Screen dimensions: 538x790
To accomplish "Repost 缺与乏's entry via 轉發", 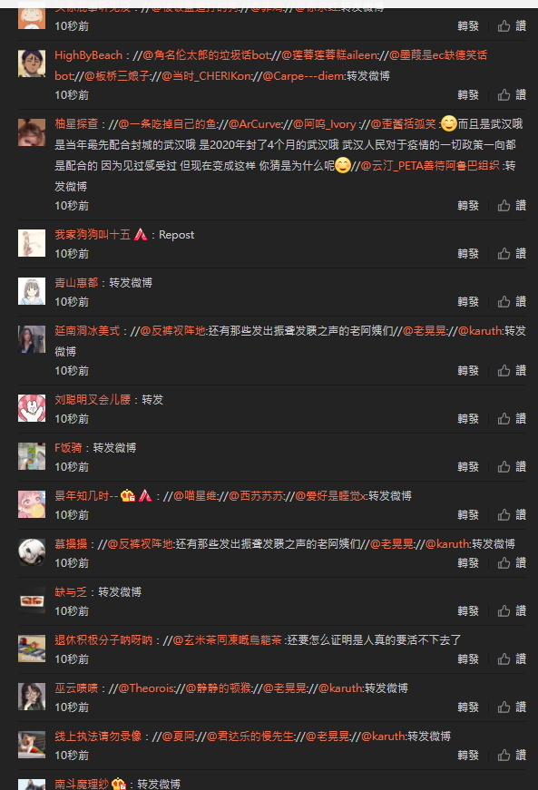I will pyautogui.click(x=468, y=610).
